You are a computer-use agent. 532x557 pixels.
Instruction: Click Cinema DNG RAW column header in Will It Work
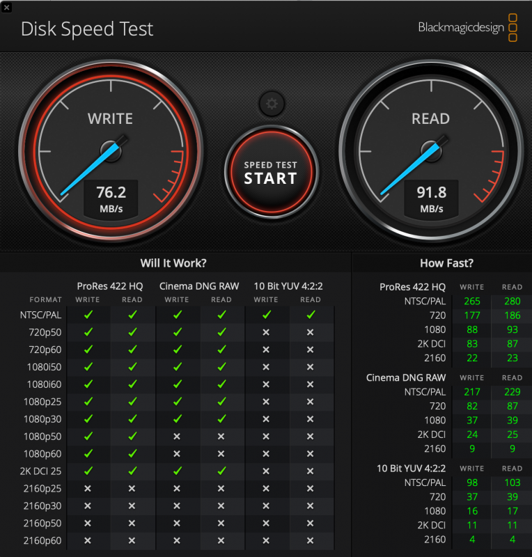[x=199, y=286]
